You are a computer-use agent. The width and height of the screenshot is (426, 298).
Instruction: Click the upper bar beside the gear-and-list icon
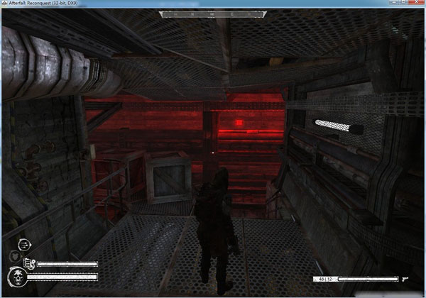[x=67, y=264]
